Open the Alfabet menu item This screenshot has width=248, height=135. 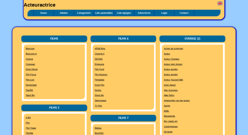pyautogui.click(x=64, y=13)
